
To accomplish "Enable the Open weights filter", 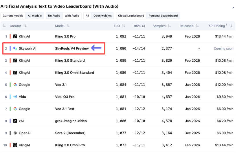I will [102, 16].
